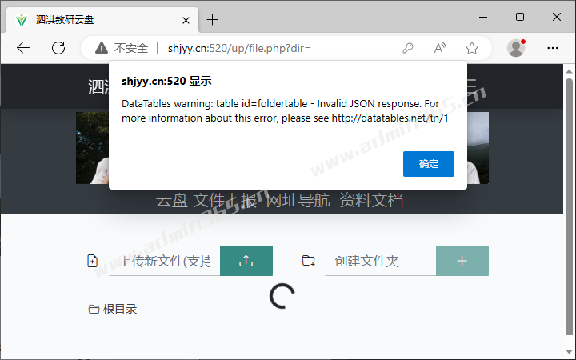Click the 不安全 security warning indicator
576x360 pixels.
(x=122, y=48)
